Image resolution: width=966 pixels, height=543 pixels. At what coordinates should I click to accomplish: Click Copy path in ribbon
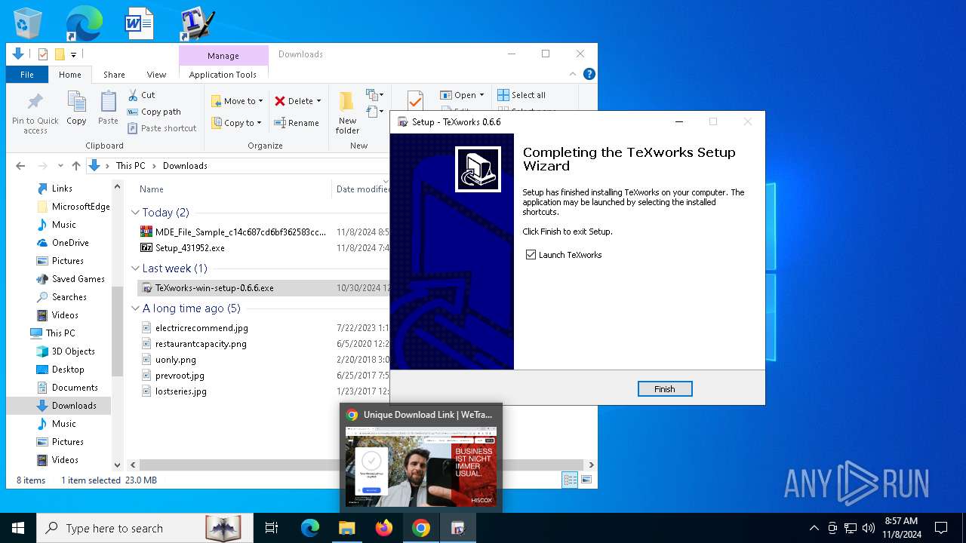154,112
